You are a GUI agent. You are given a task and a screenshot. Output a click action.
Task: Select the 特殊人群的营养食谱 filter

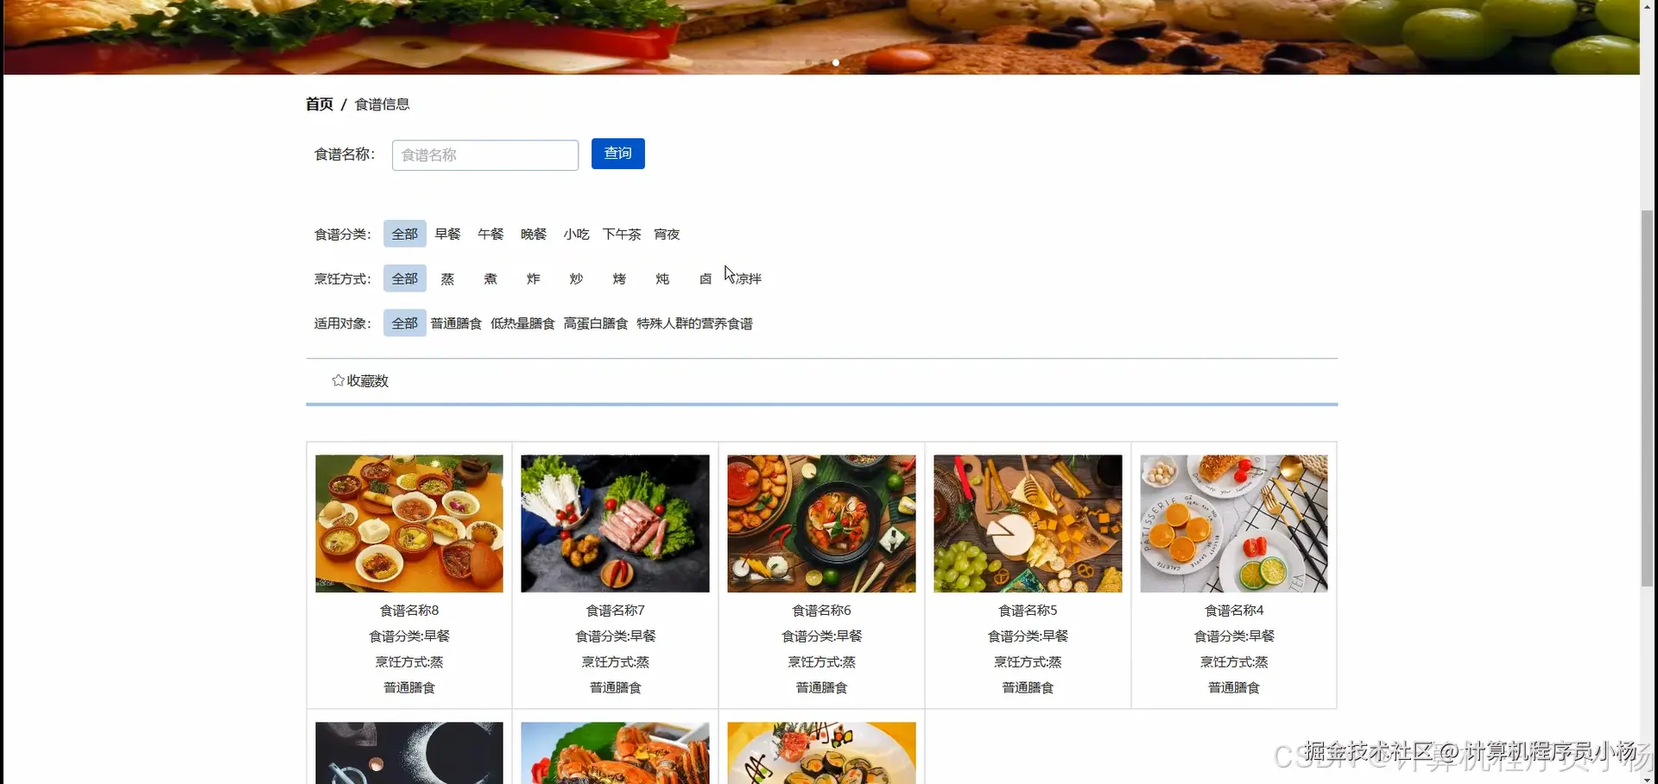tap(694, 323)
